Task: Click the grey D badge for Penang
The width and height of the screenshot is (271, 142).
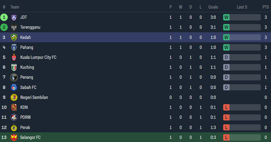Action: pyautogui.click(x=226, y=77)
